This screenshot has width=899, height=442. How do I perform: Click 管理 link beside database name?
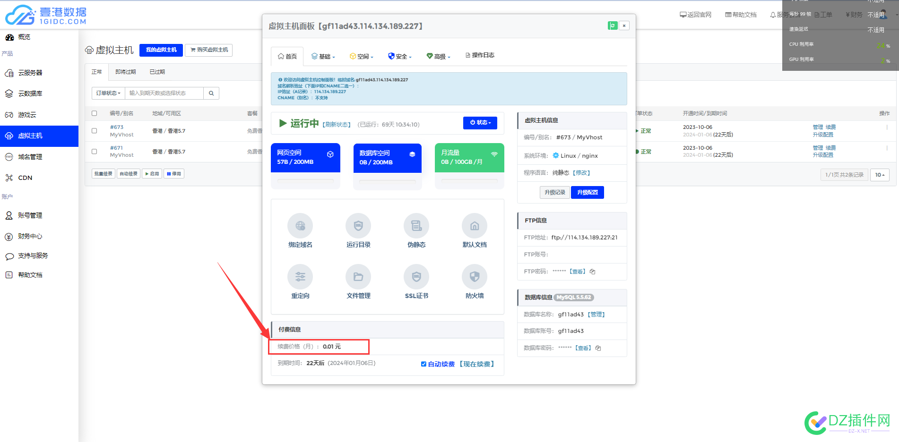[x=596, y=314]
